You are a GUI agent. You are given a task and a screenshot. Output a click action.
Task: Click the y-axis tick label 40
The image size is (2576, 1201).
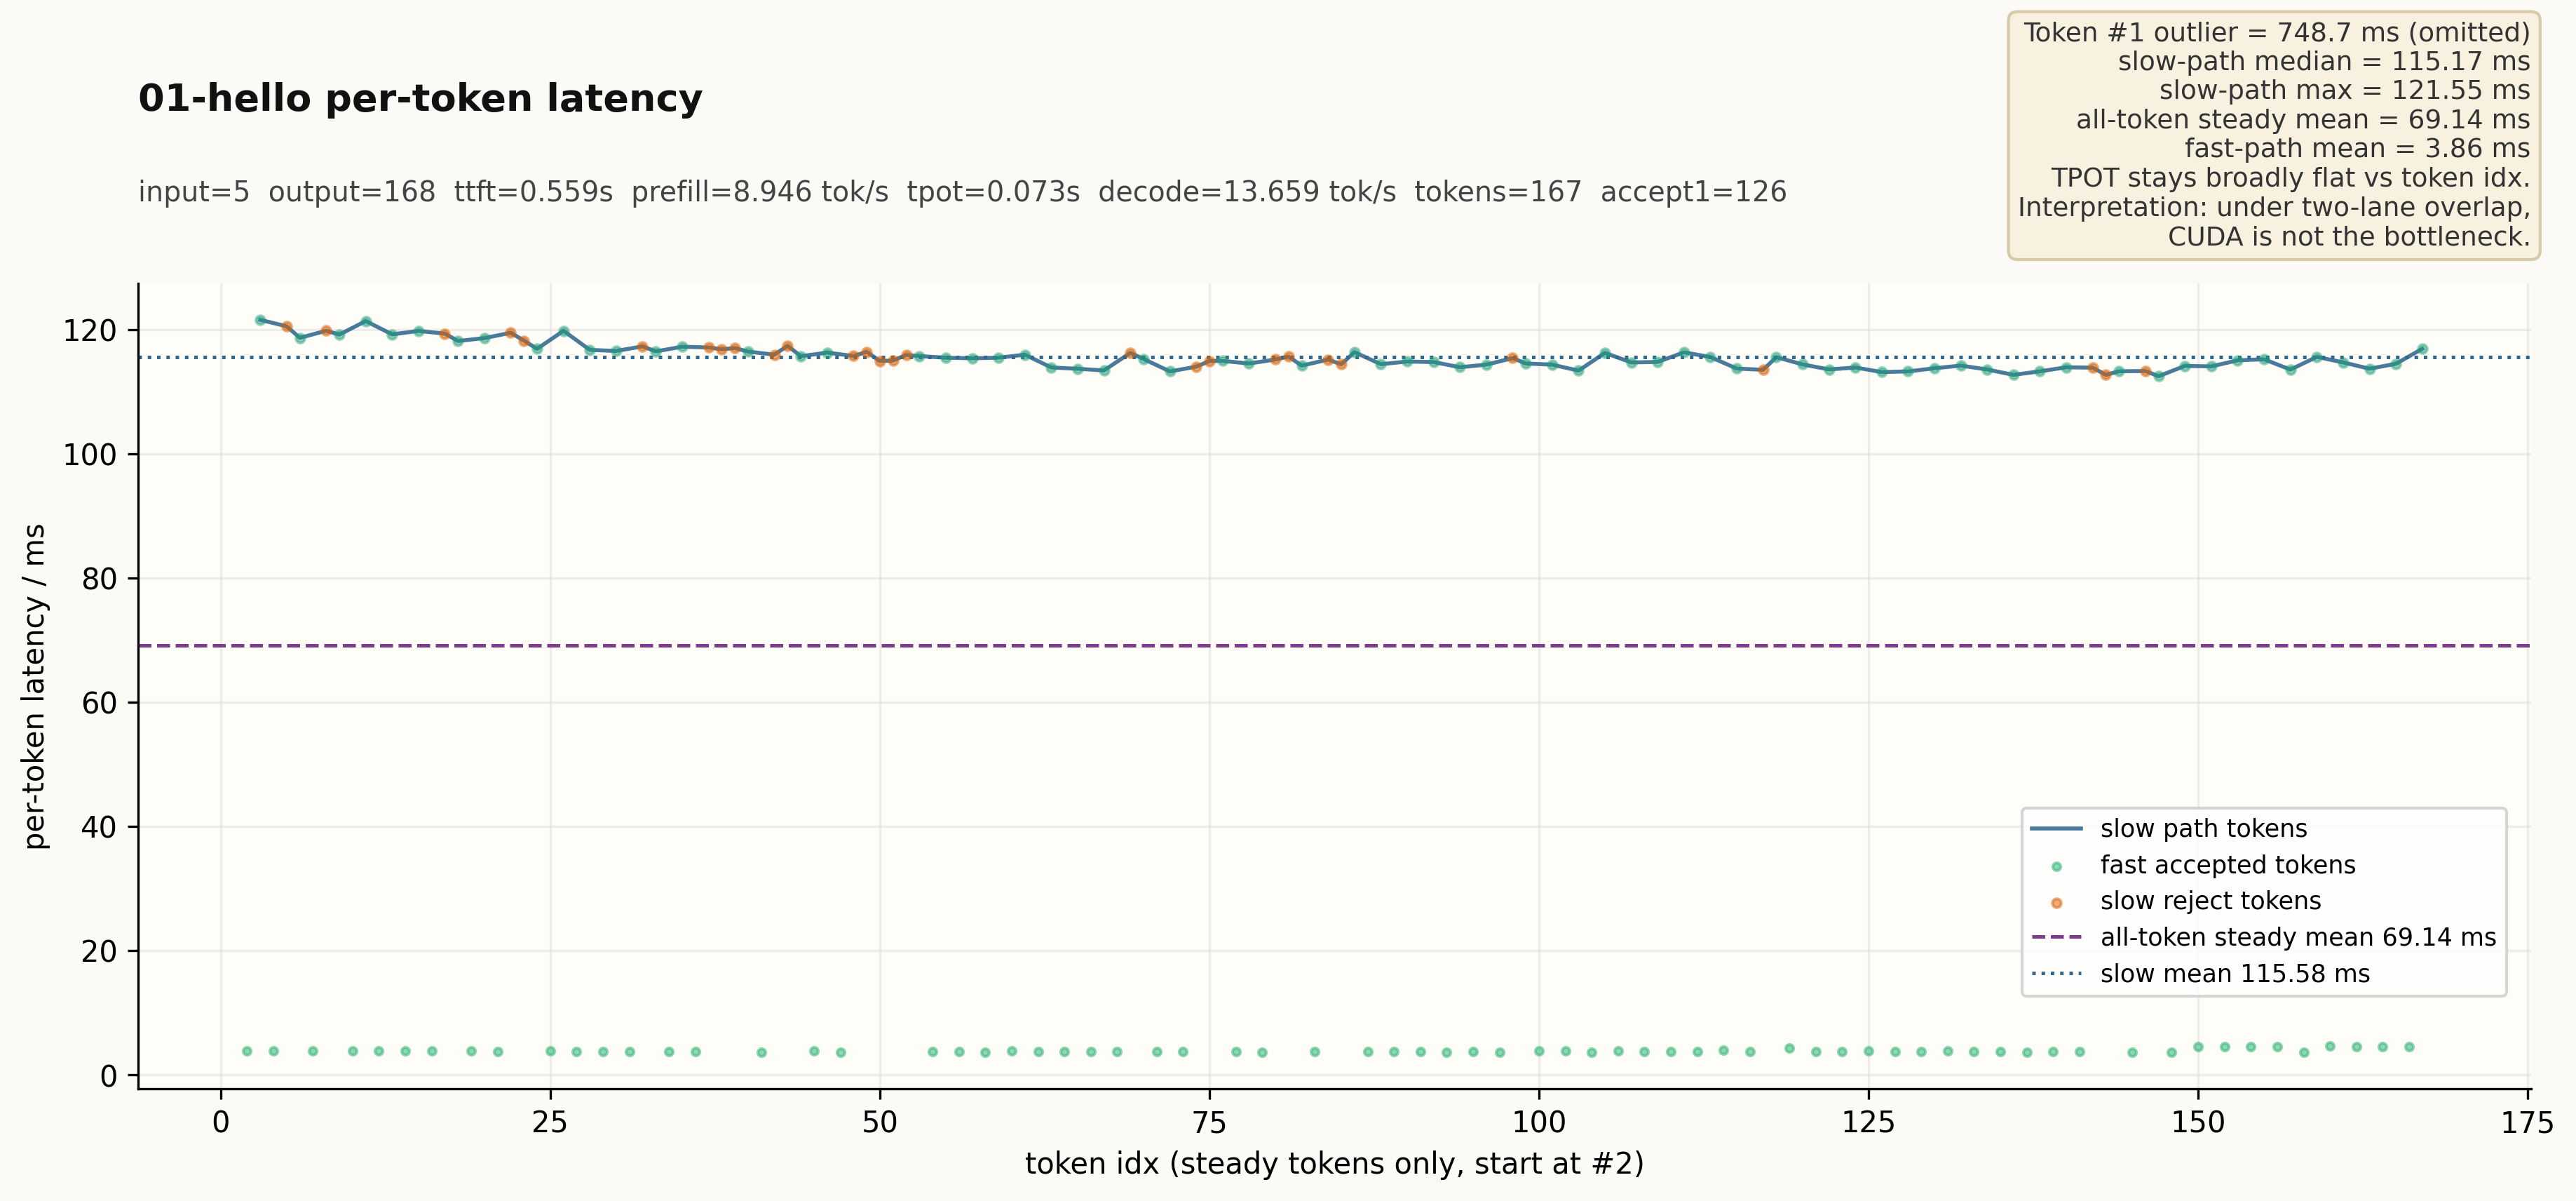point(99,826)
